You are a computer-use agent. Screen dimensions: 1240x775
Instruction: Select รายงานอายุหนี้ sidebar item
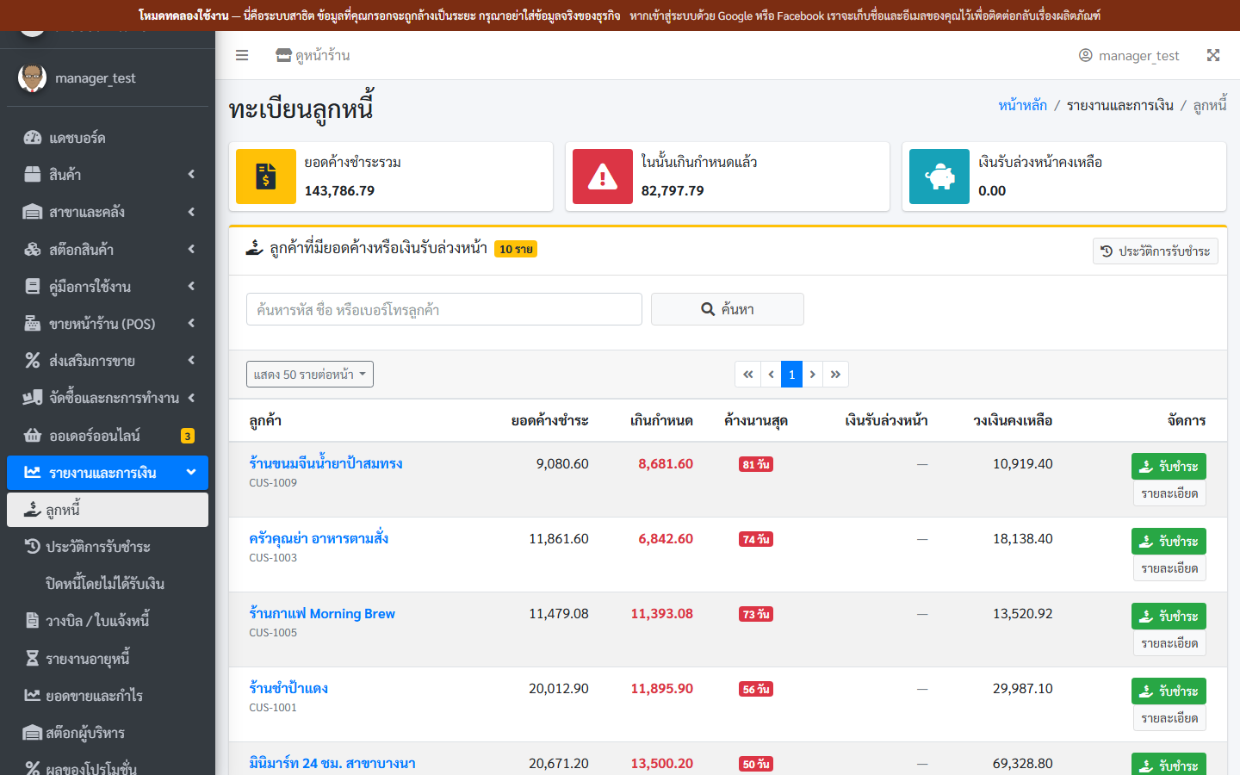coord(108,659)
